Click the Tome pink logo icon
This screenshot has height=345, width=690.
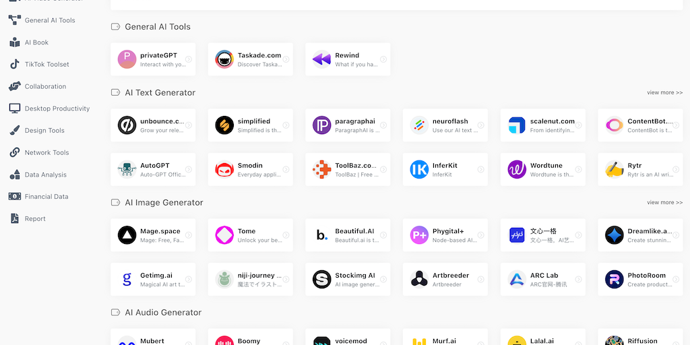coord(224,235)
